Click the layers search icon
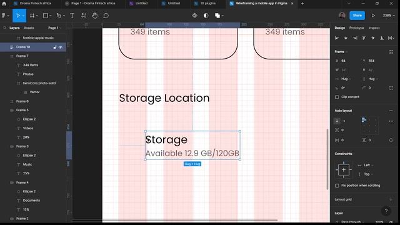 click(5, 27)
